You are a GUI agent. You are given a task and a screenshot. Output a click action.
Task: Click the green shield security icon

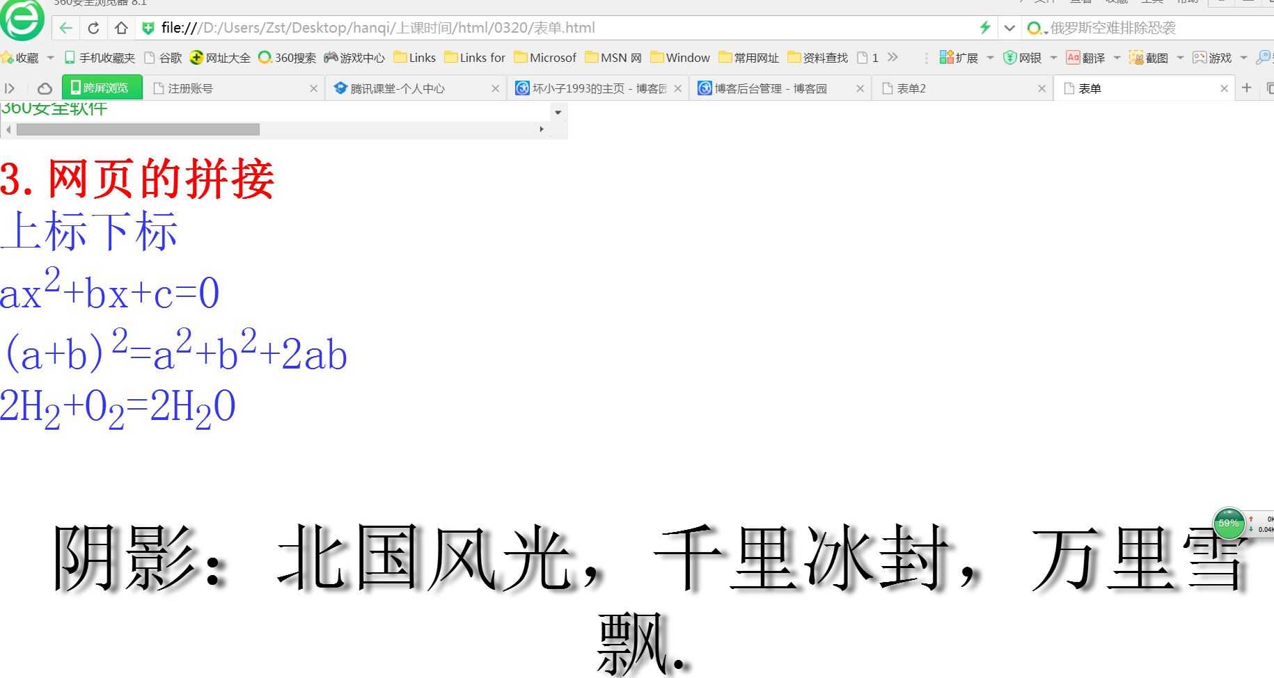[x=148, y=28]
